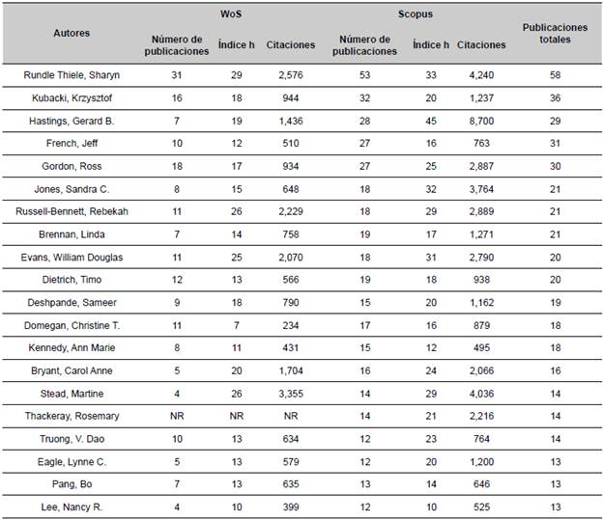Select author Deshpande, Sameer

click(x=72, y=300)
